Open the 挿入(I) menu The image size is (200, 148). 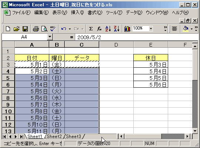pyautogui.click(x=77, y=13)
